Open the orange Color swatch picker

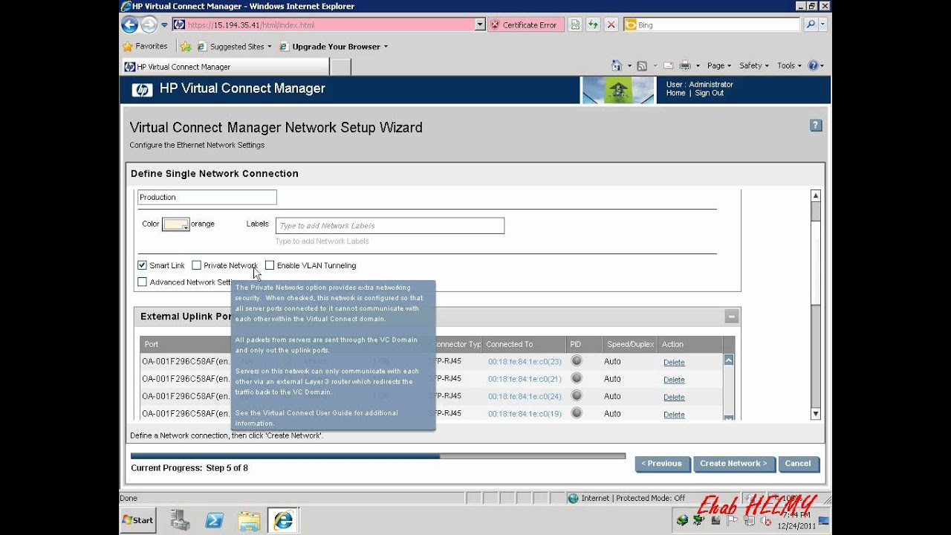176,224
